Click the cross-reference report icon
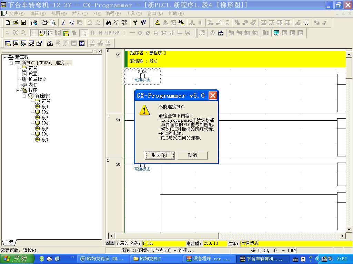 click(50, 43)
